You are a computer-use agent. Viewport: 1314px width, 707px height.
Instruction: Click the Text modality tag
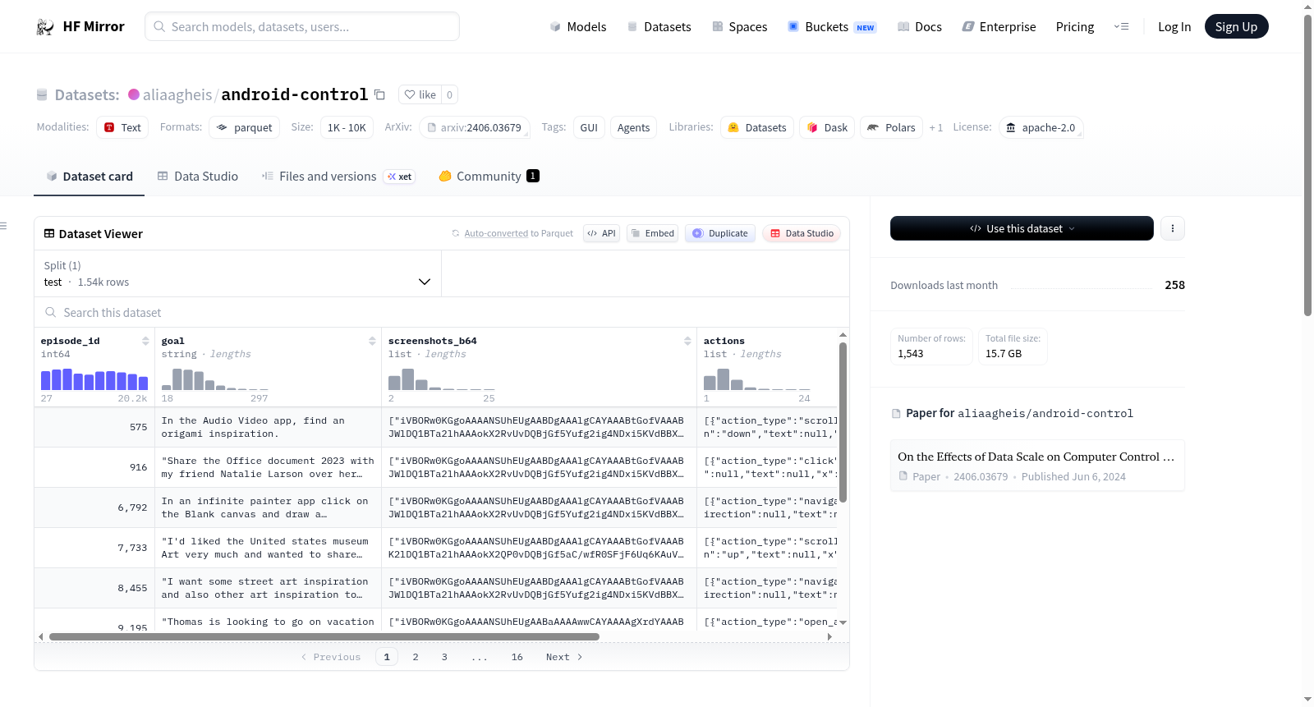(x=122, y=127)
